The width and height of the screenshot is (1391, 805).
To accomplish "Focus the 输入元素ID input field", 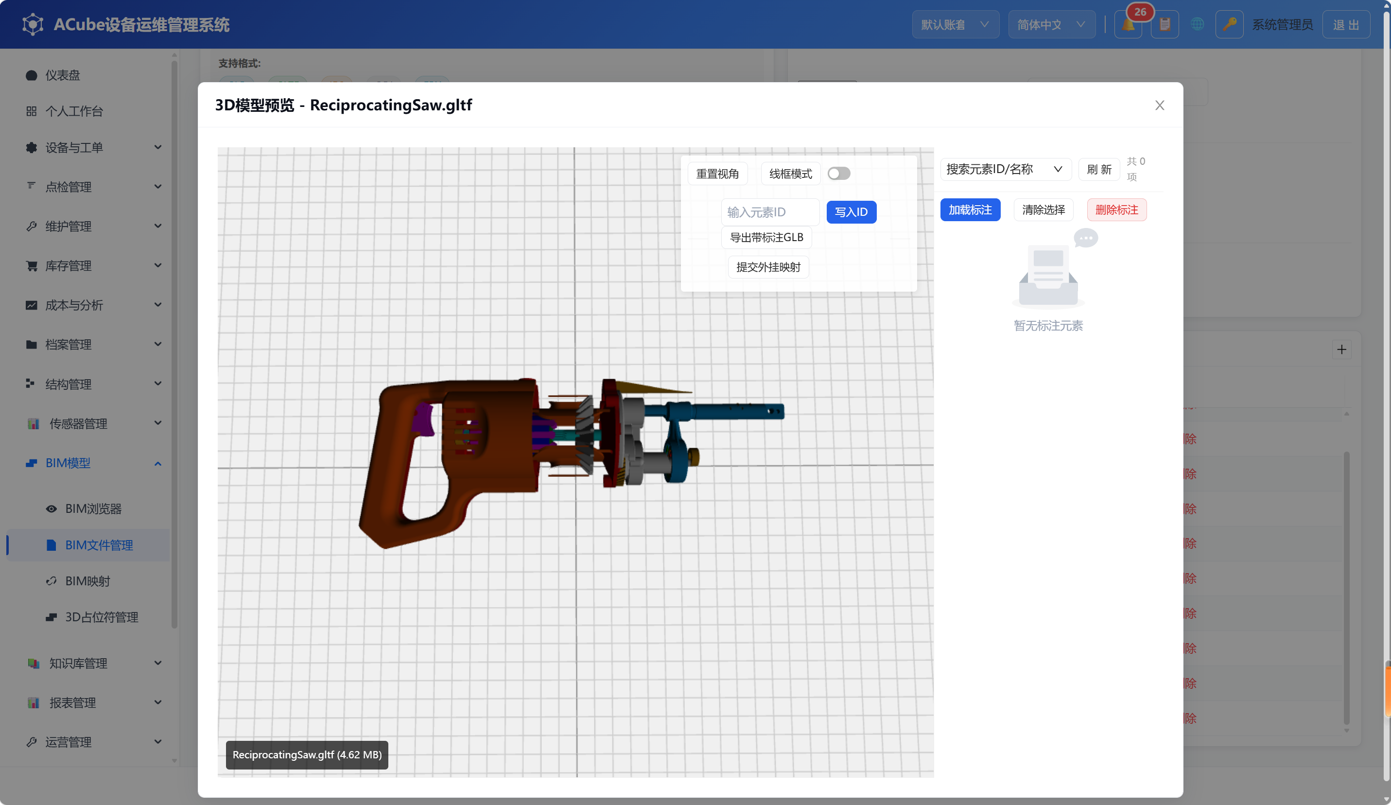I will pyautogui.click(x=770, y=212).
